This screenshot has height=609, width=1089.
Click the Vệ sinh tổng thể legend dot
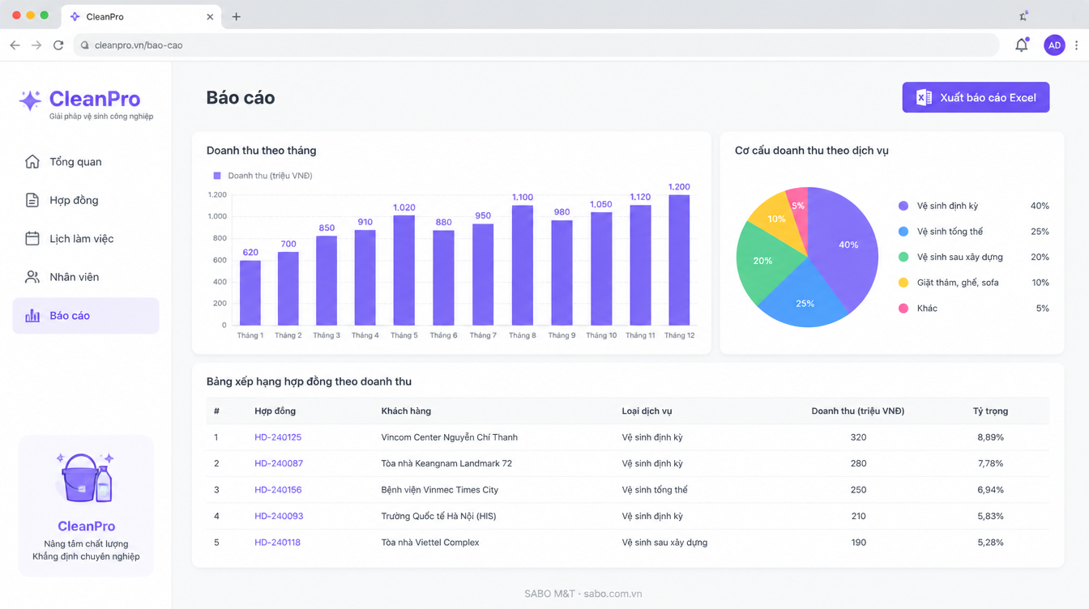coord(903,232)
